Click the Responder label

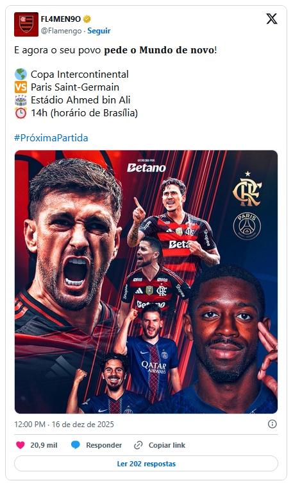point(104,445)
